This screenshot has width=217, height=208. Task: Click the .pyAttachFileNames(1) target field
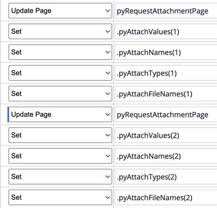point(166,94)
